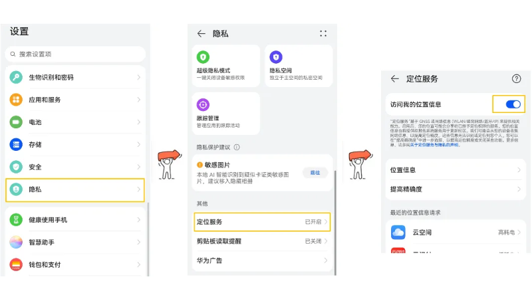
Task: Select the 安全 settings entry
Action: pyautogui.click(x=75, y=167)
